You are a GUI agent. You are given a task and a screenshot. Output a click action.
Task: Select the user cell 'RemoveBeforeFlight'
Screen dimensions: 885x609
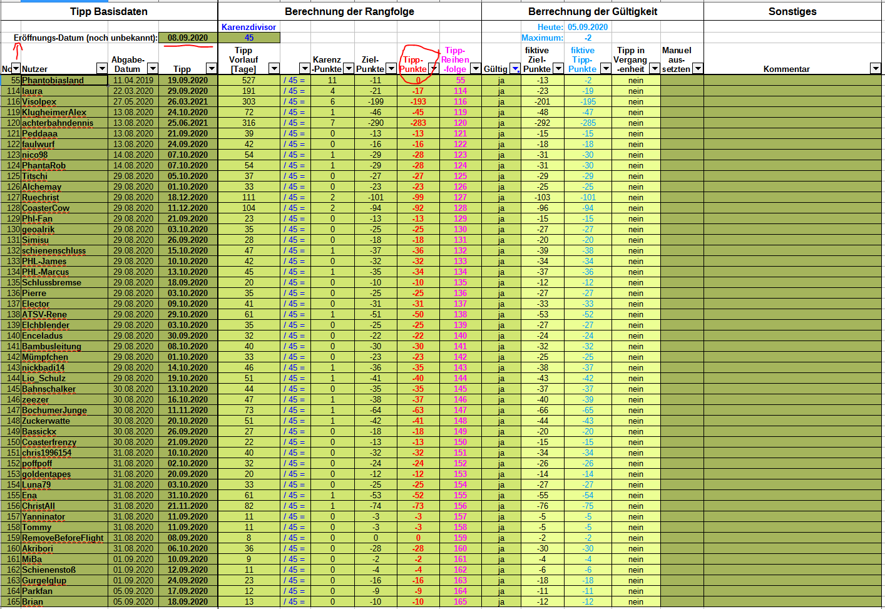pos(64,538)
